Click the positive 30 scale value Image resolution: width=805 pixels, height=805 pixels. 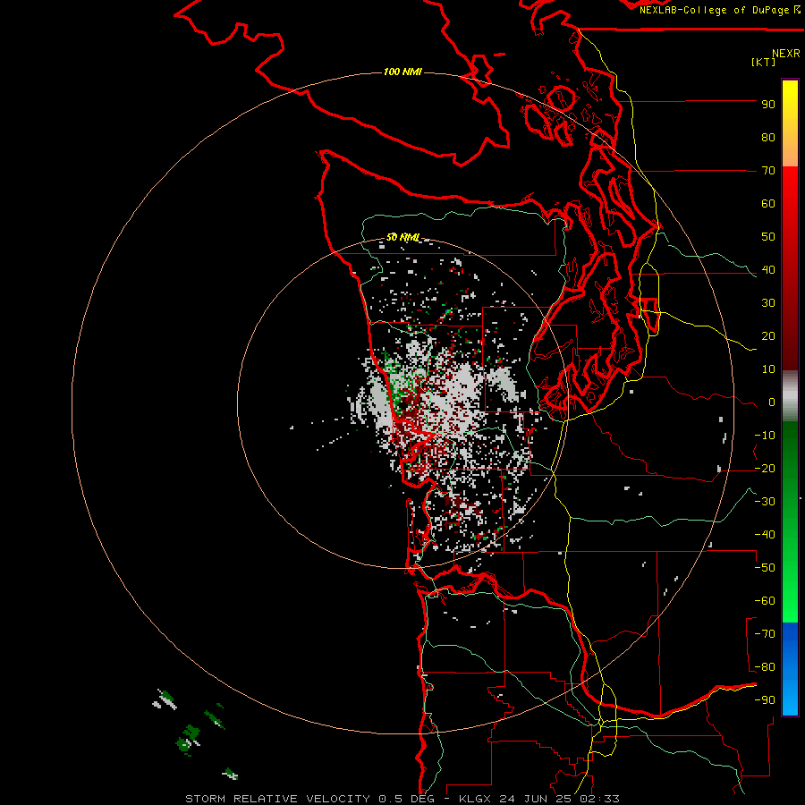(x=768, y=303)
